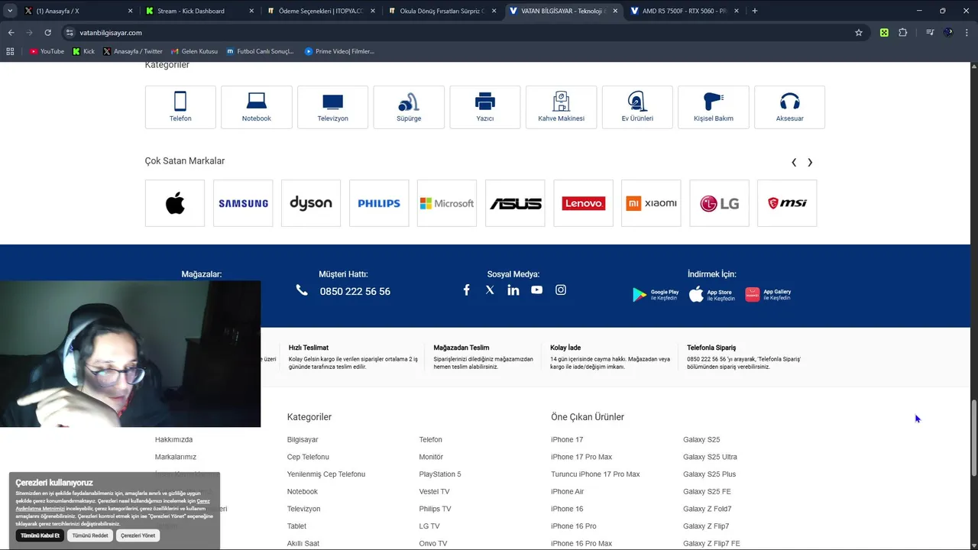The image size is (978, 550).
Task: Accept all cookies with Tümünü Kabul Et
Action: 40,535
